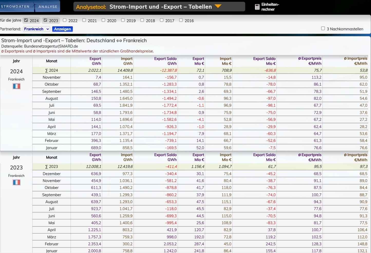The height and width of the screenshot is (253, 371).
Task: Switch to the Analyse tab
Action: click(x=48, y=6)
